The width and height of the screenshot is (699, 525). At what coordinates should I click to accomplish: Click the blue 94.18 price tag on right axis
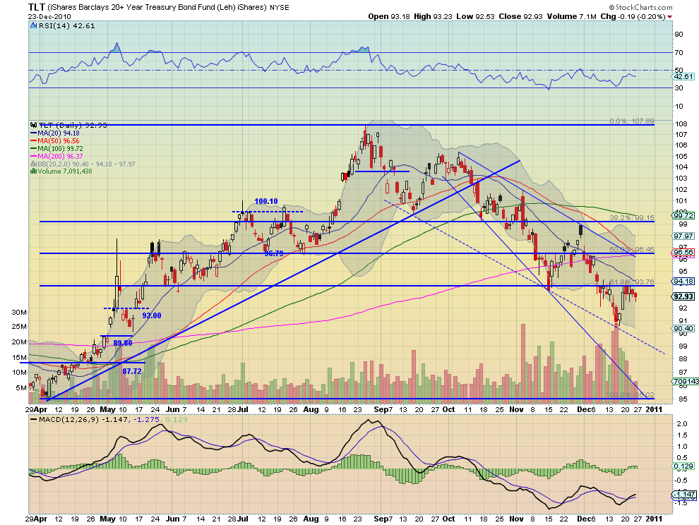(683, 282)
